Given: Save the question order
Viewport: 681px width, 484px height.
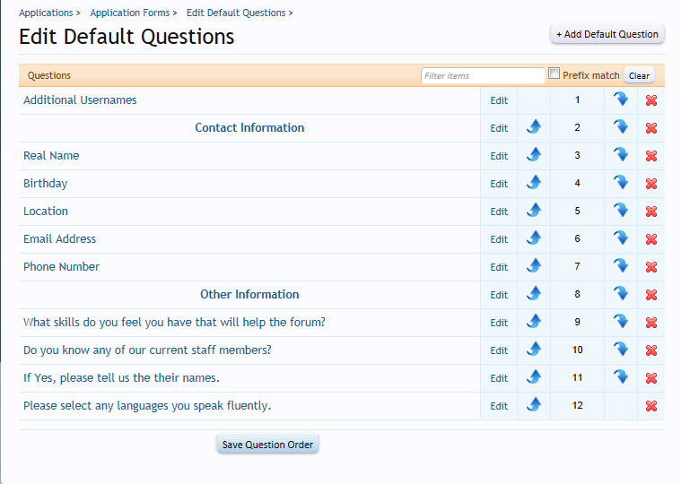Looking at the screenshot, I should click(267, 445).
